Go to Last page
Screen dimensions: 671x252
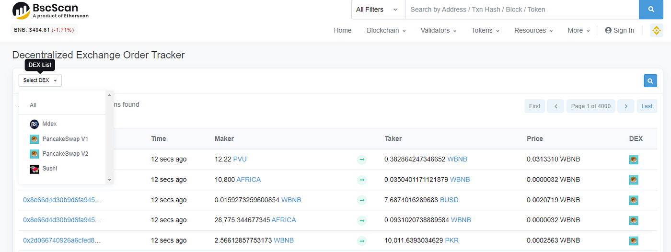click(647, 106)
